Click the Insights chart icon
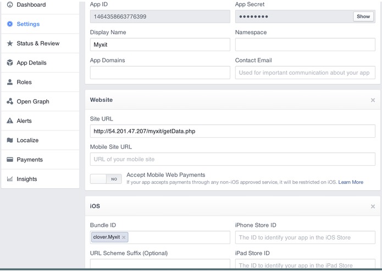 10,179
